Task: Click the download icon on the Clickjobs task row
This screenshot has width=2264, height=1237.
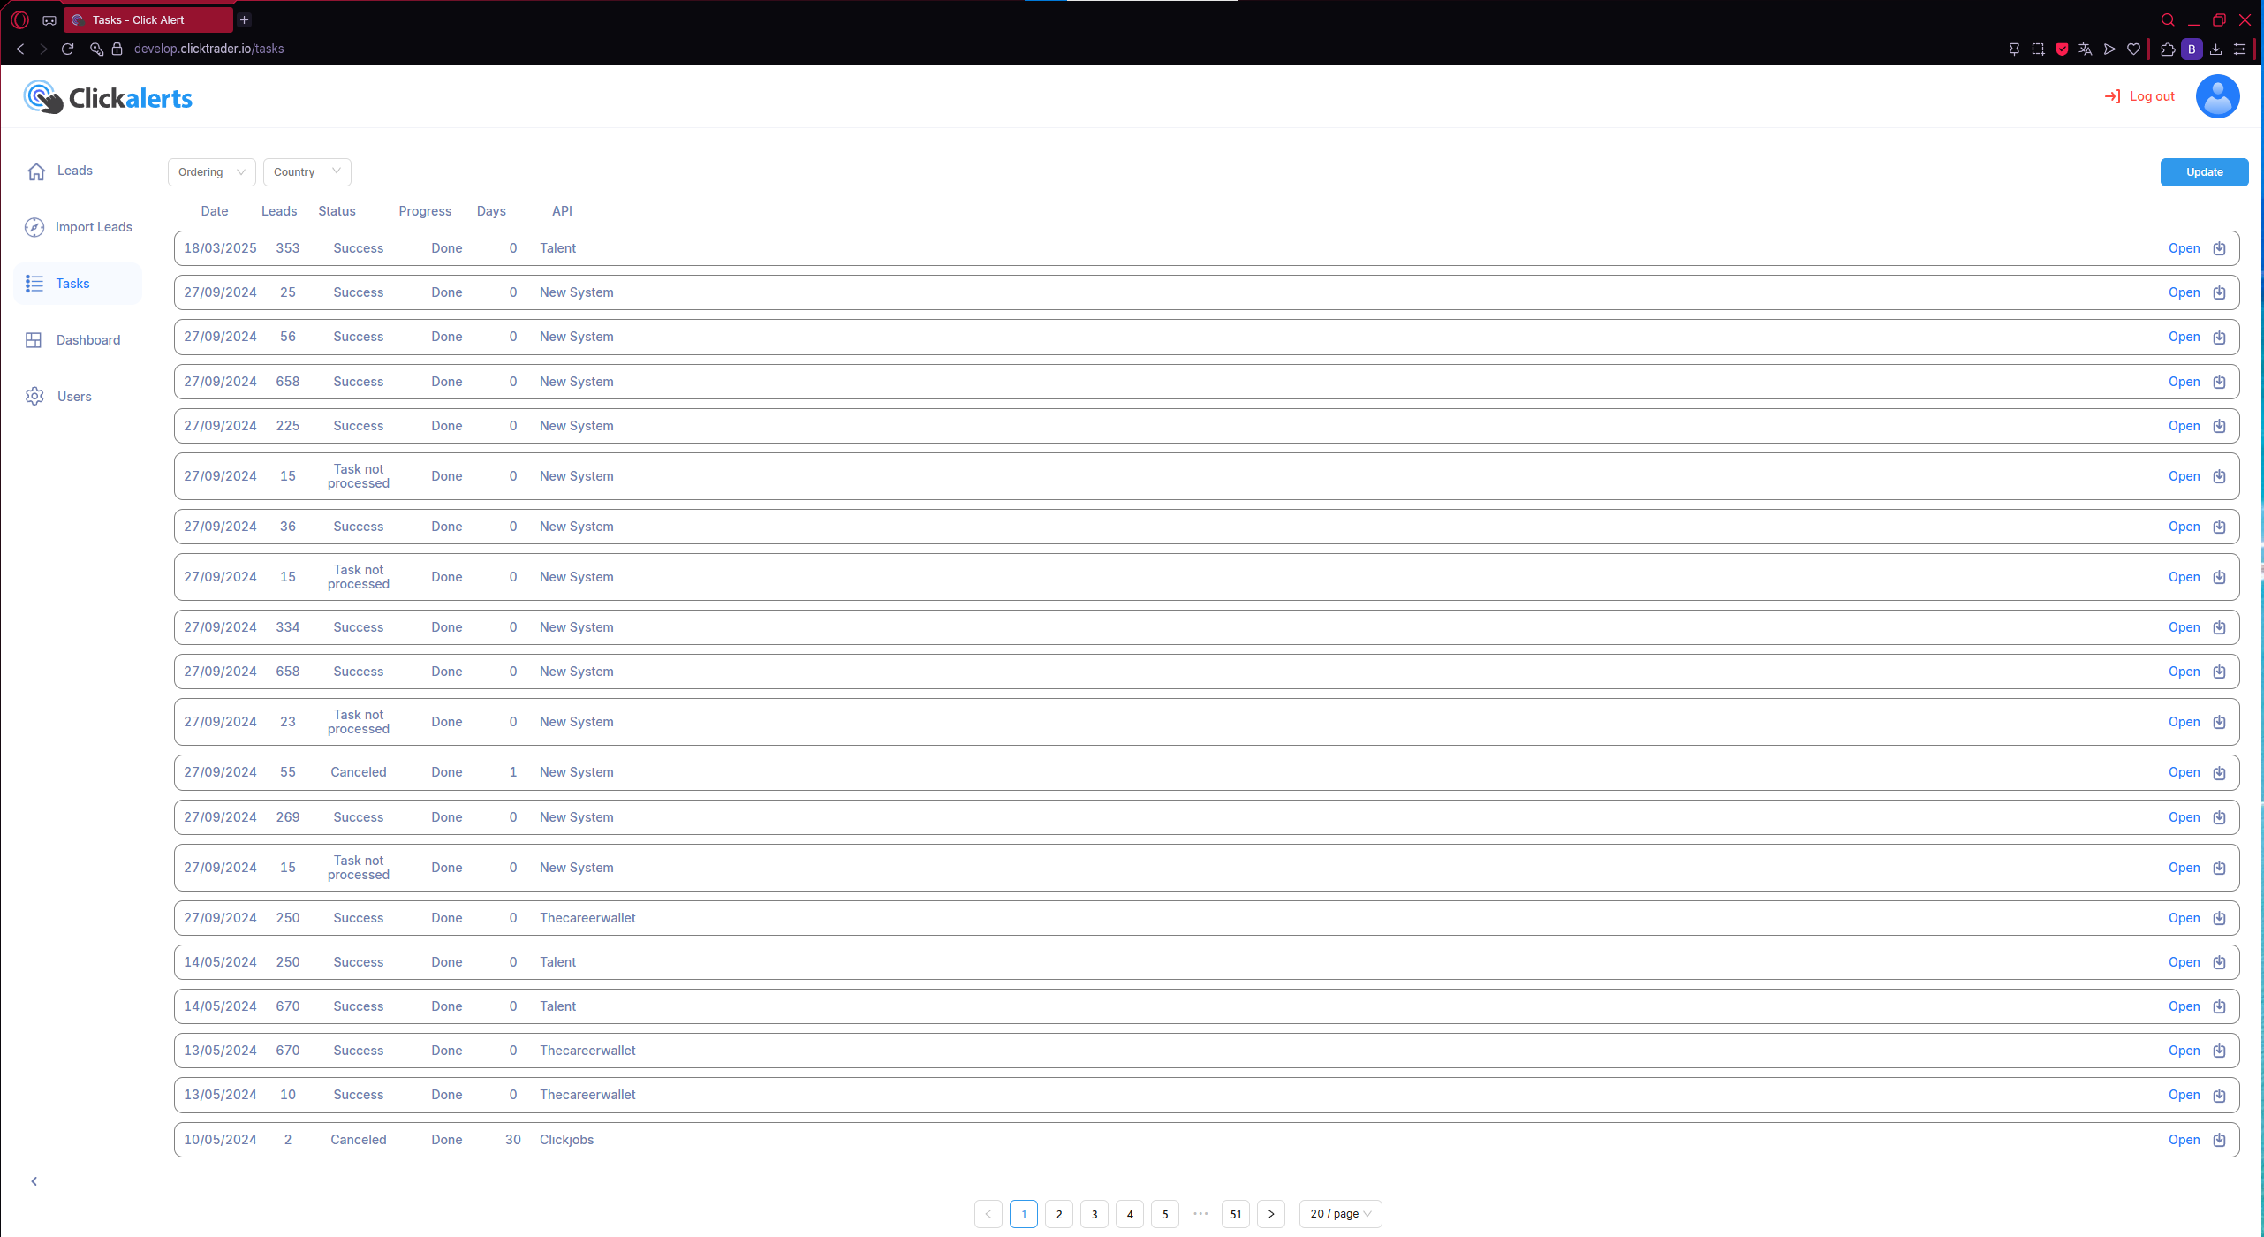Action: click(x=2219, y=1140)
